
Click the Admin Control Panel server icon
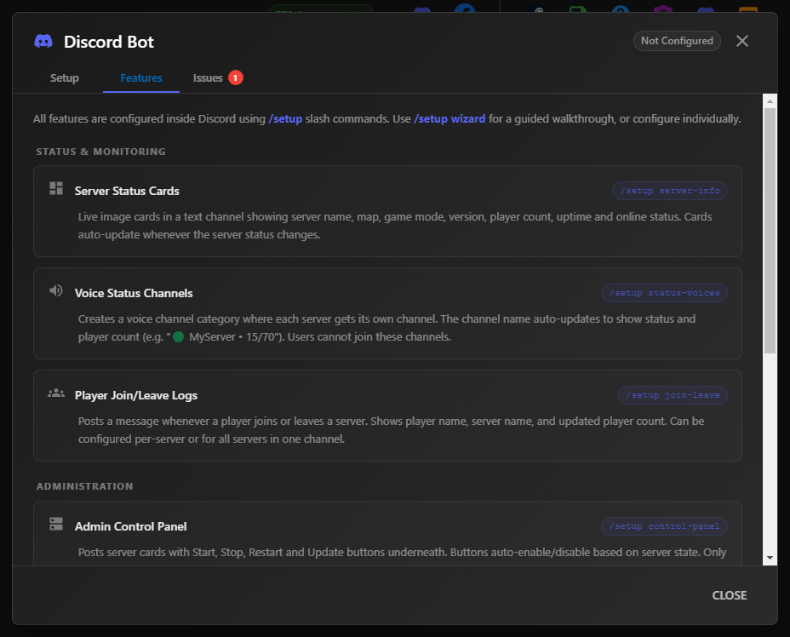pos(56,524)
